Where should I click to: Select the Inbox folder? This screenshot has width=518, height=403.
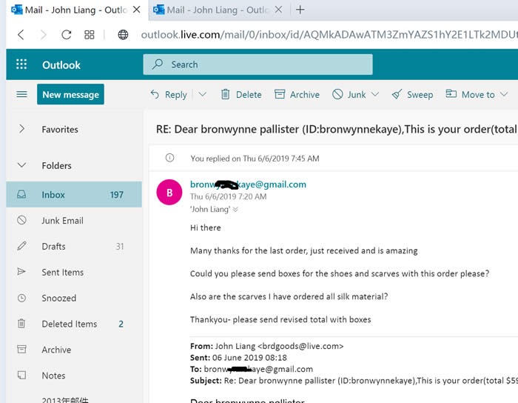(x=53, y=195)
